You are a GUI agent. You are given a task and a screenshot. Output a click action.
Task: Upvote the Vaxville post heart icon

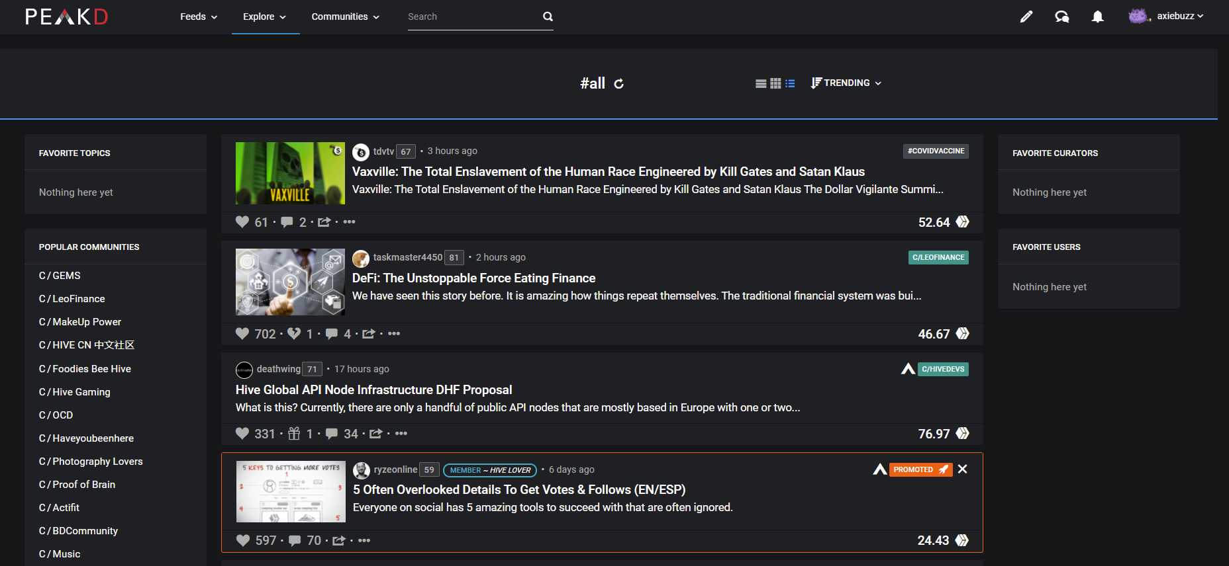[242, 222]
